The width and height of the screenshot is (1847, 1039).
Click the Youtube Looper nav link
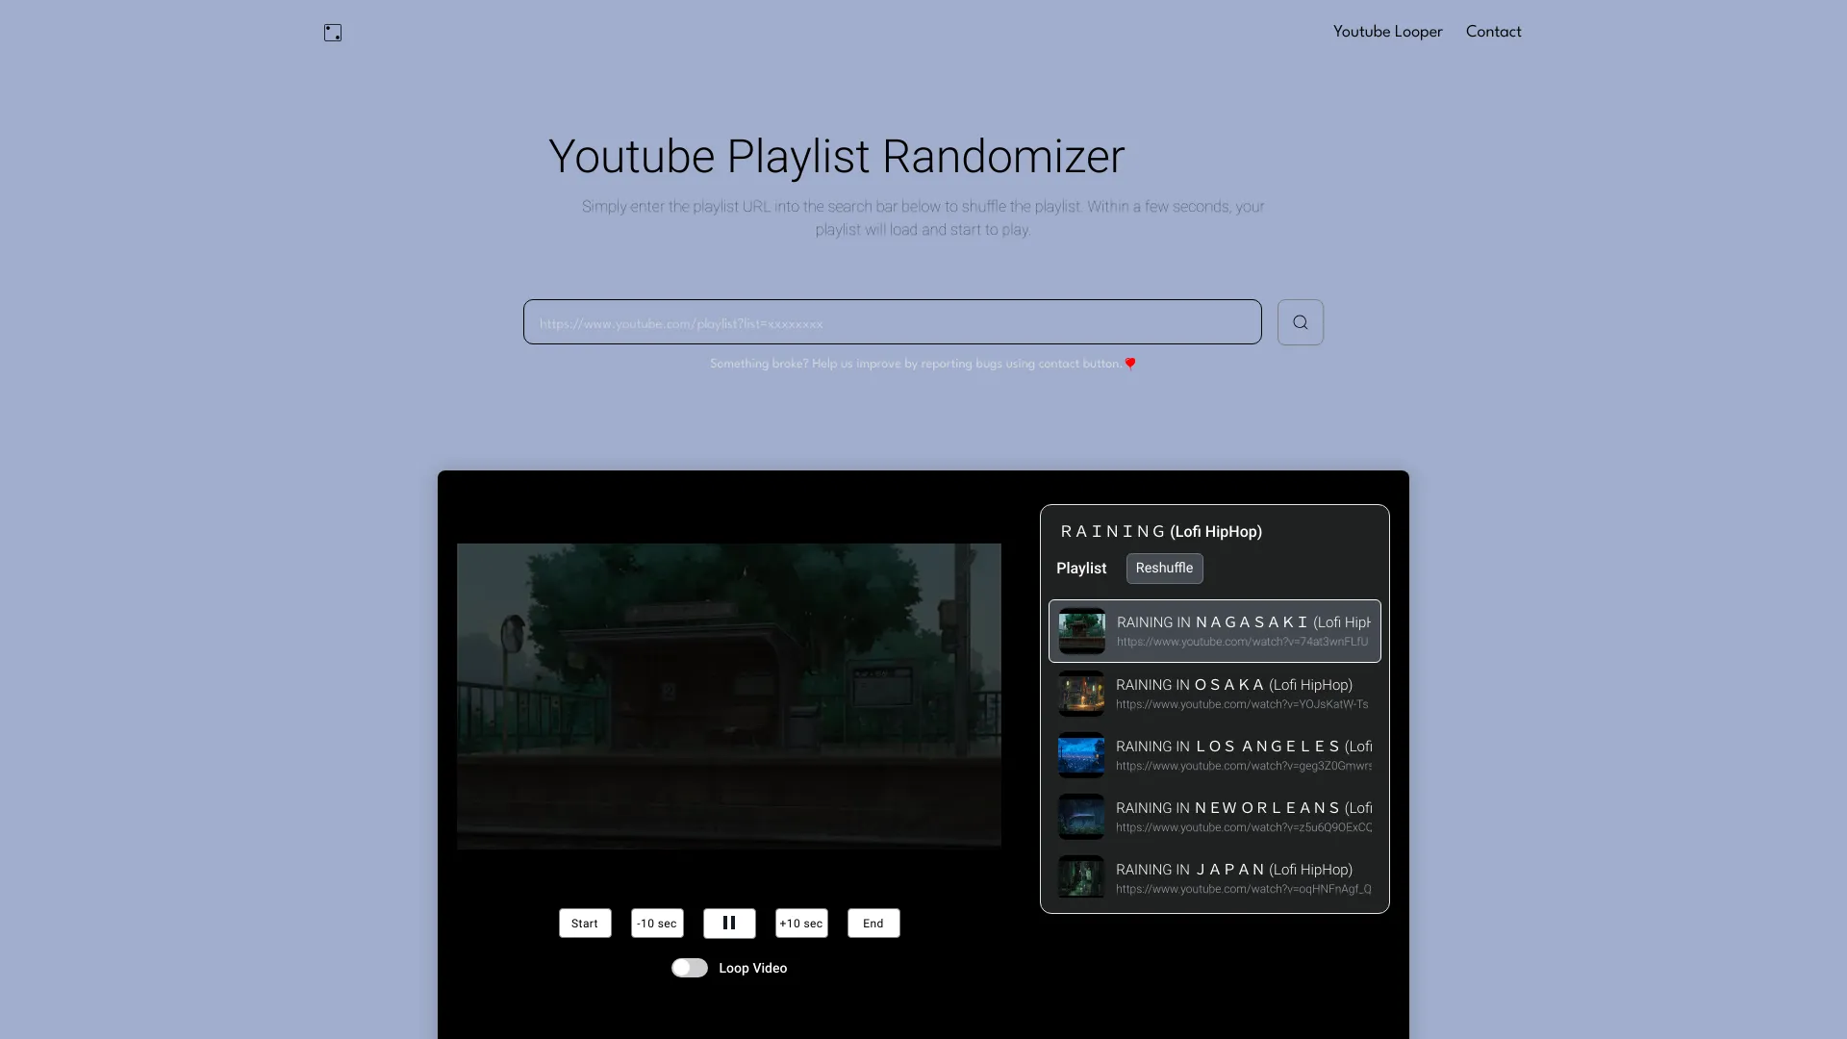[1386, 31]
